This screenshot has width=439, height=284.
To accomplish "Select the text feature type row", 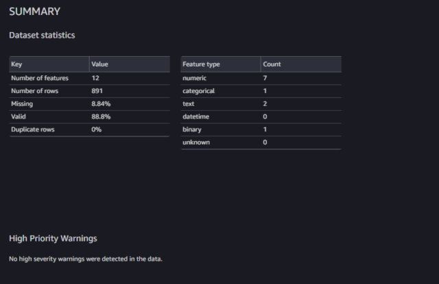I will [x=261, y=104].
